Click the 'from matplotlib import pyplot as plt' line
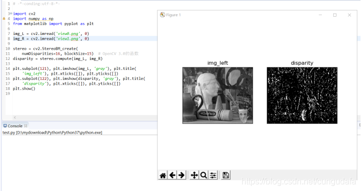Viewport: 361px width, 191px height. [x=53, y=23]
